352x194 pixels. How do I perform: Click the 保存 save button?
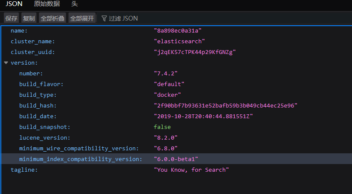[11, 18]
